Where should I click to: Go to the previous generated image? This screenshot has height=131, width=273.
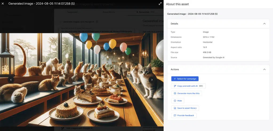11,80
